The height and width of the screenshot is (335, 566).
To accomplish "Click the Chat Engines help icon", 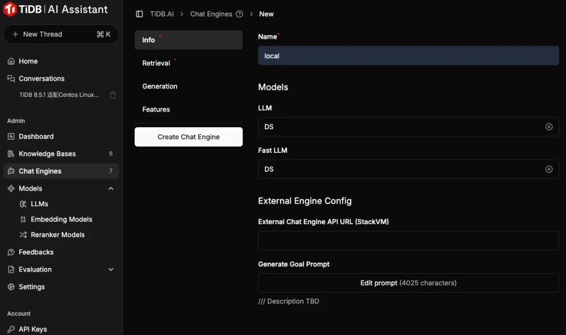I will tap(240, 14).
